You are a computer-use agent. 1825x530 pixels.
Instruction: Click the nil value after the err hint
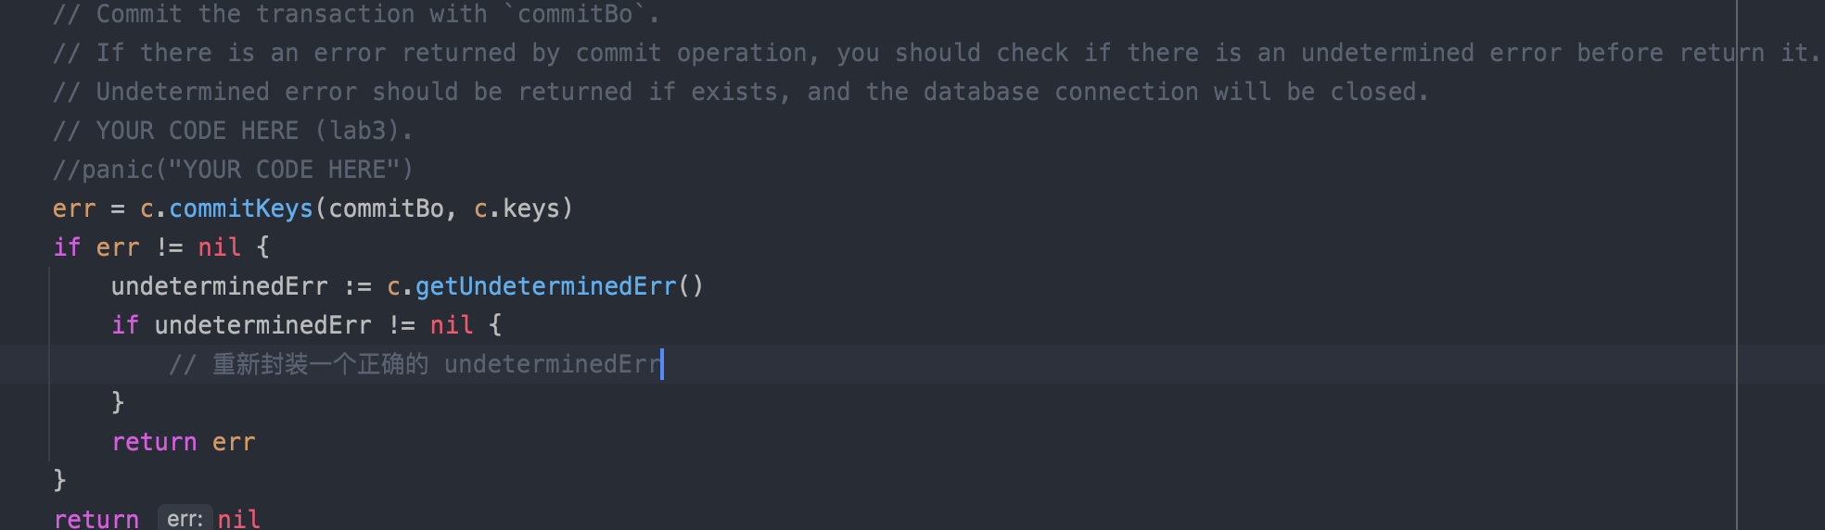(238, 519)
